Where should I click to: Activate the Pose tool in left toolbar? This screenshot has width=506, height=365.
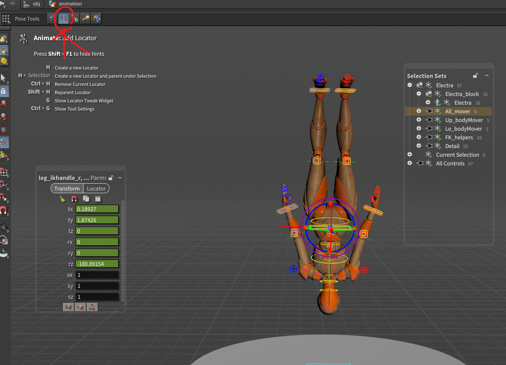pos(4,142)
